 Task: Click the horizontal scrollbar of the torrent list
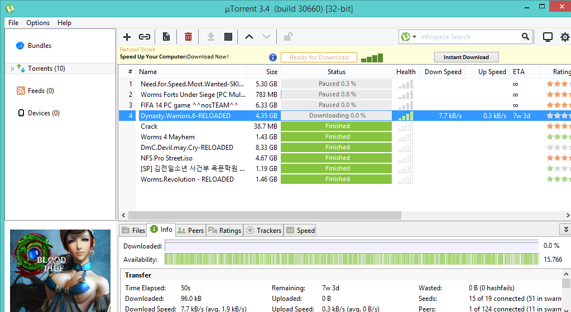[264, 215]
